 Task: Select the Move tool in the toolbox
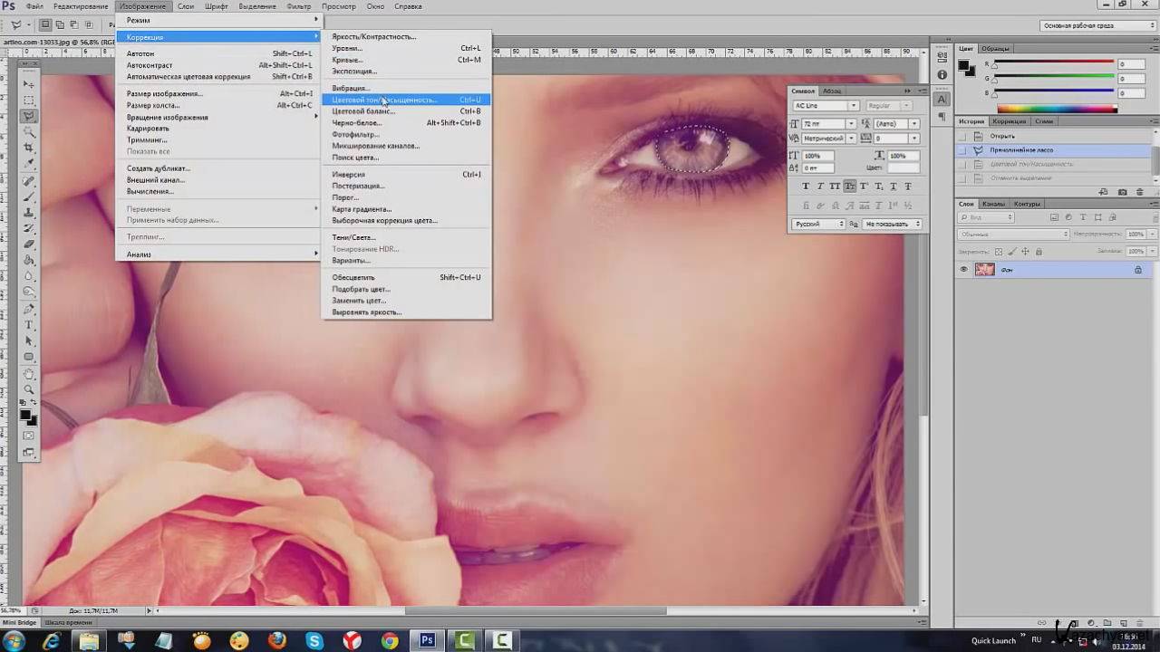tap(29, 83)
